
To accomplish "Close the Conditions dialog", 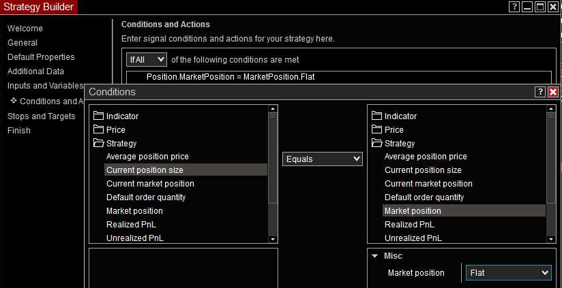I will click(x=552, y=92).
